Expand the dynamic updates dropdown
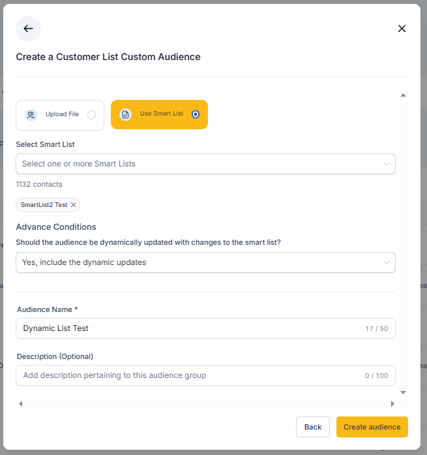The height and width of the screenshot is (455, 427). pos(205,262)
